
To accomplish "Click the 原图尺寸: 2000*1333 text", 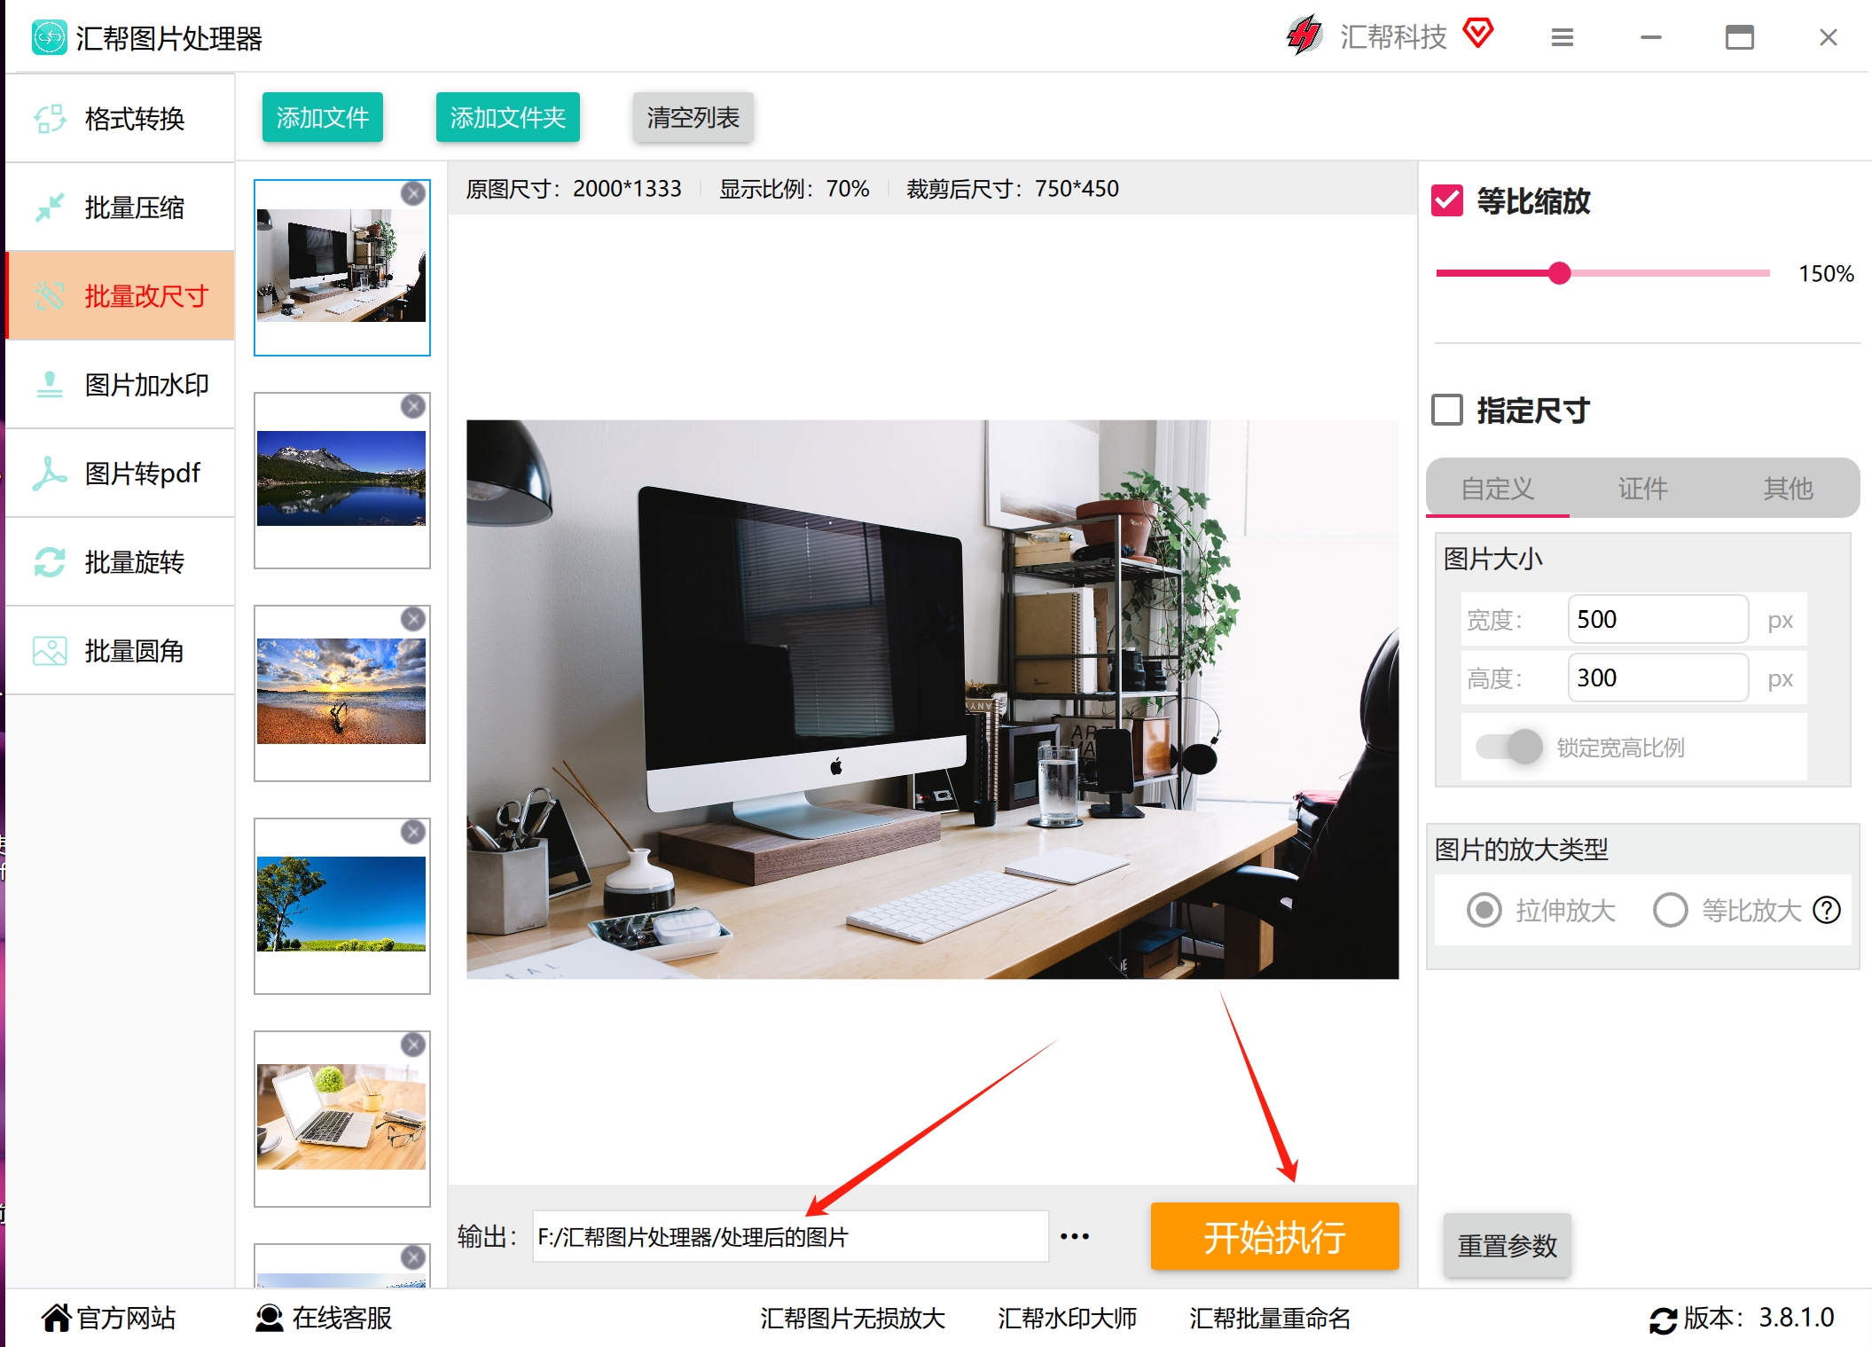I will pos(574,189).
